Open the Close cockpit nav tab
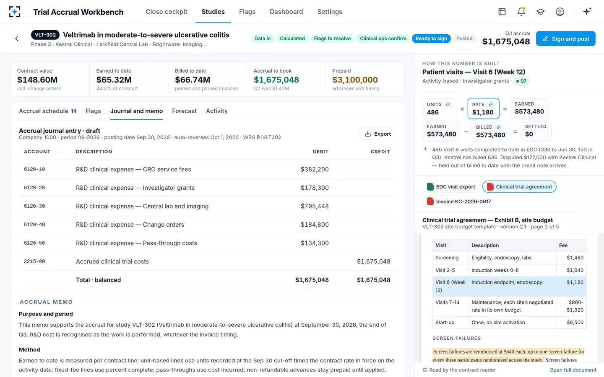The image size is (604, 377). 167,12
